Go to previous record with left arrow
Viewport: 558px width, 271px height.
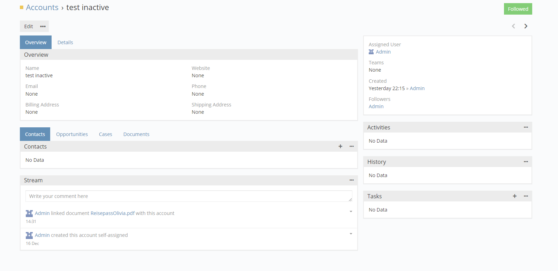click(513, 26)
